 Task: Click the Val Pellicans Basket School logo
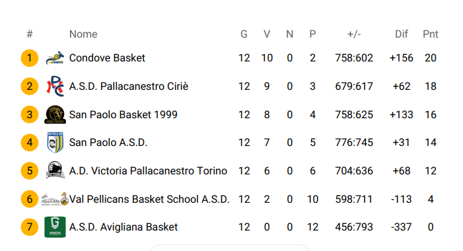(x=55, y=199)
